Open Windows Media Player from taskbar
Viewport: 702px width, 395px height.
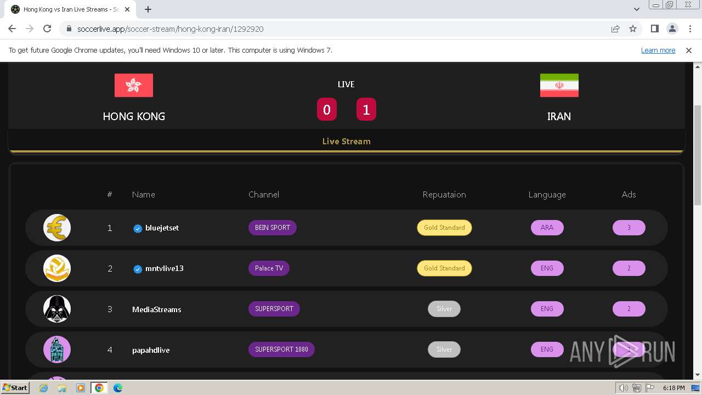click(81, 388)
